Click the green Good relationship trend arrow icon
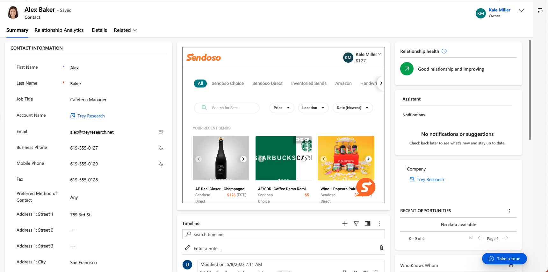The width and height of the screenshot is (548, 272). pos(407,69)
